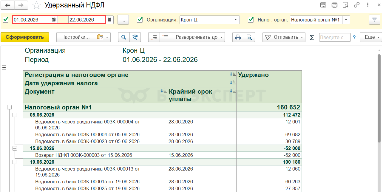Collapse the 05.06.2026 group
Screen dimensions: 383x192
coord(15,115)
